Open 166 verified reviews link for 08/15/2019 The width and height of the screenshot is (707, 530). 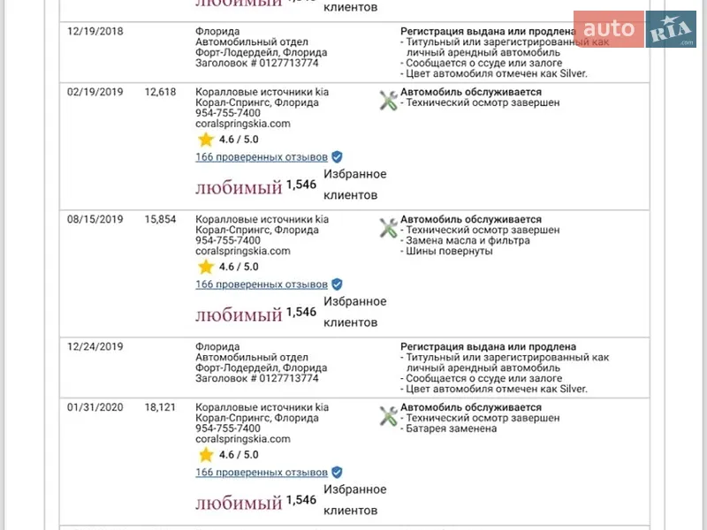click(x=262, y=284)
